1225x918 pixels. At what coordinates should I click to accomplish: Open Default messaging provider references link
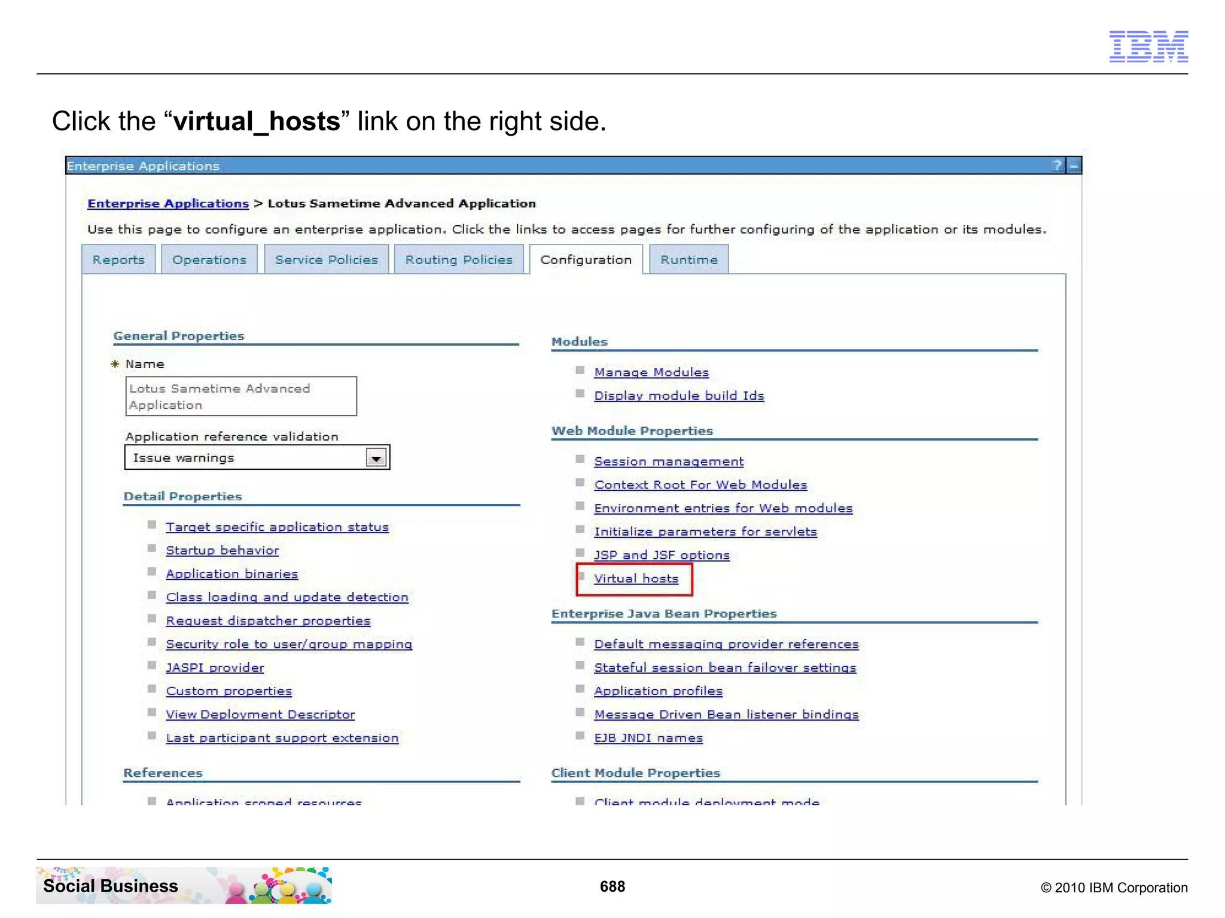726,644
